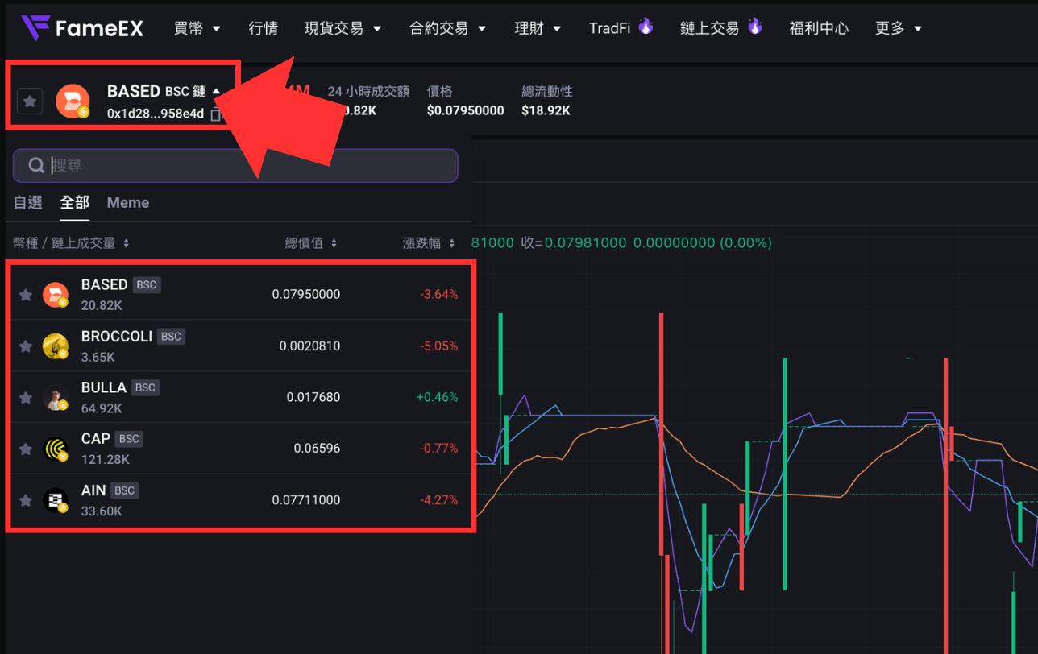Click the -5.05% change value
Viewport: 1038px width, 654px height.
[438, 346]
